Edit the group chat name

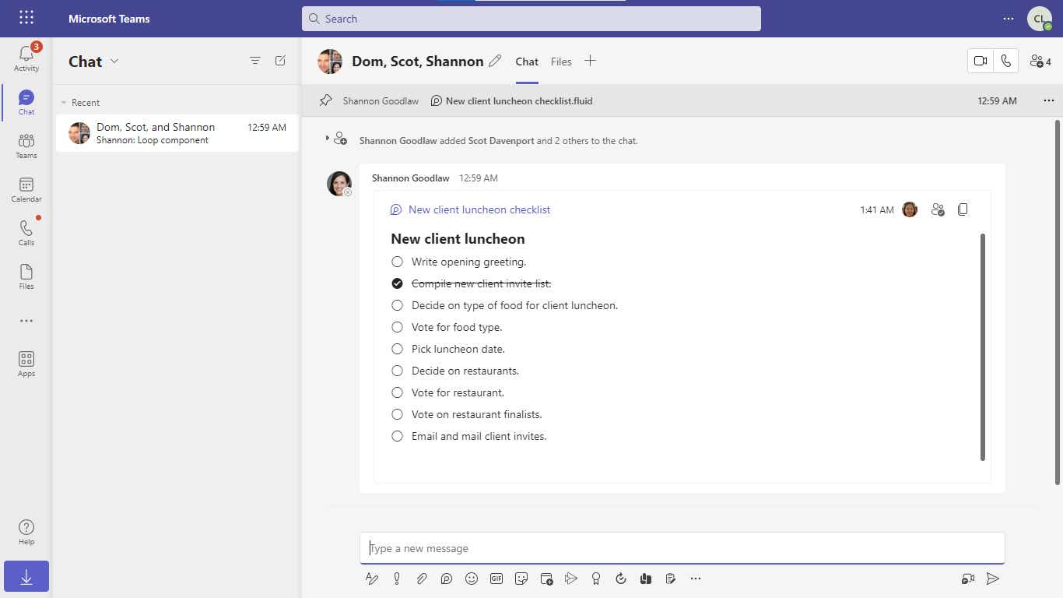(x=495, y=61)
